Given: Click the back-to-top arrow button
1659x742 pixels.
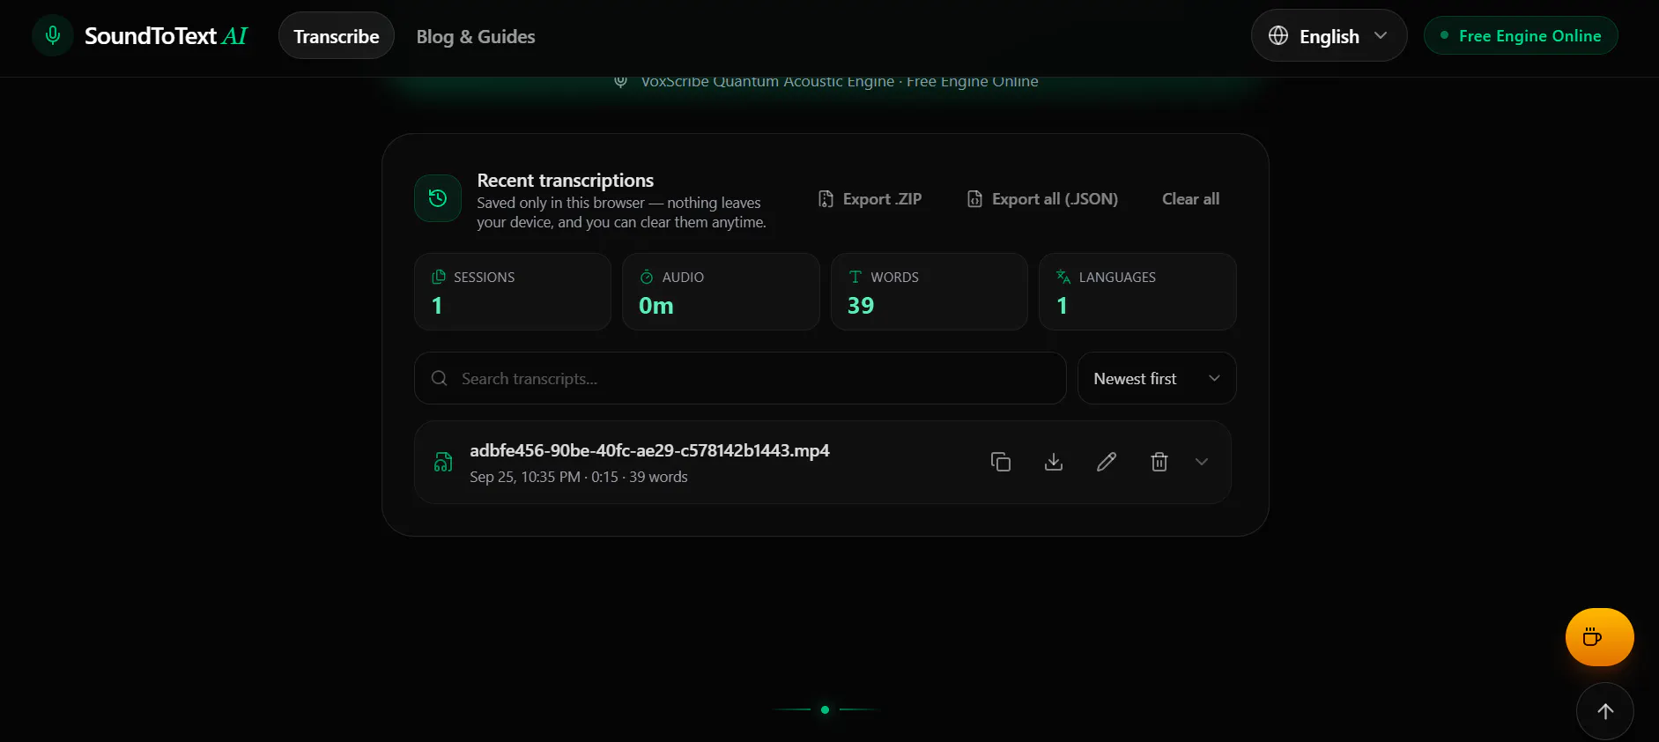Looking at the screenshot, I should (1605, 711).
